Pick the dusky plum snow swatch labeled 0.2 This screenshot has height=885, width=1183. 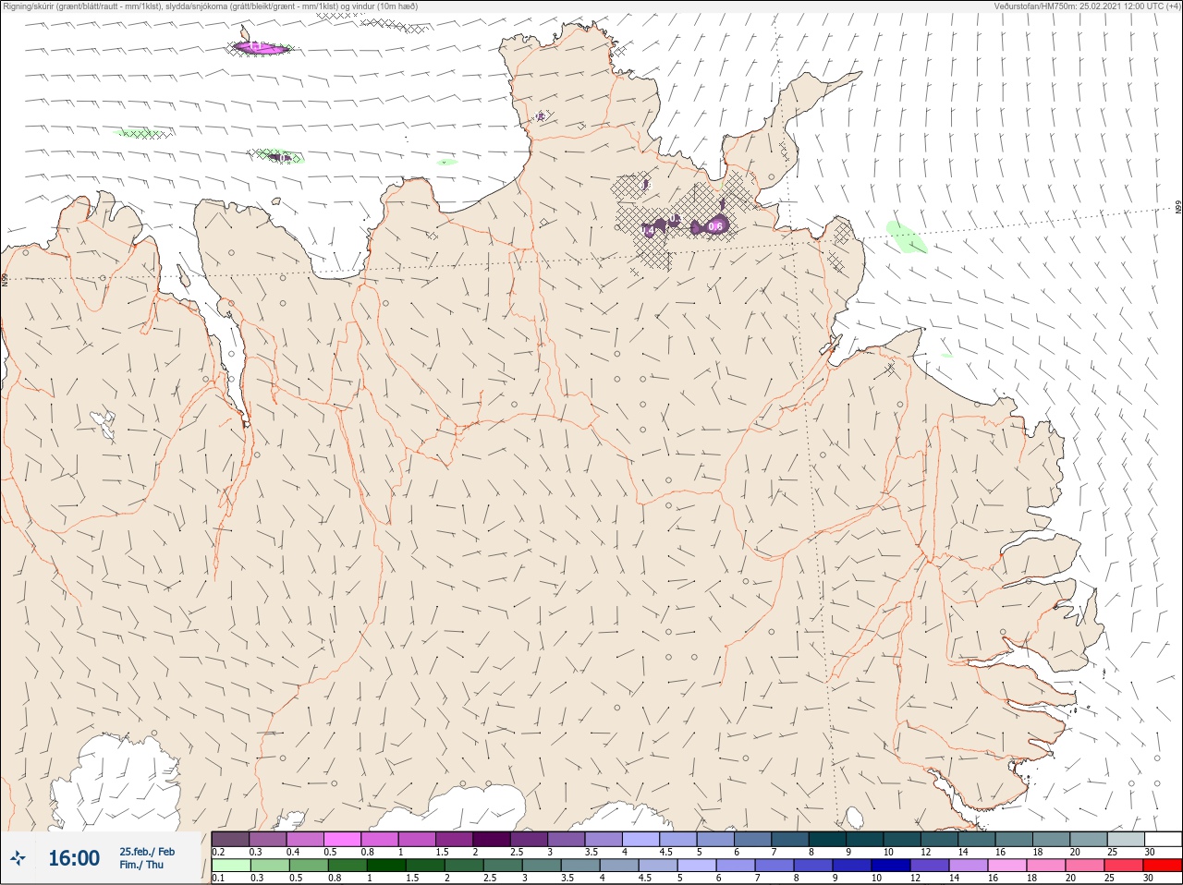(x=230, y=839)
